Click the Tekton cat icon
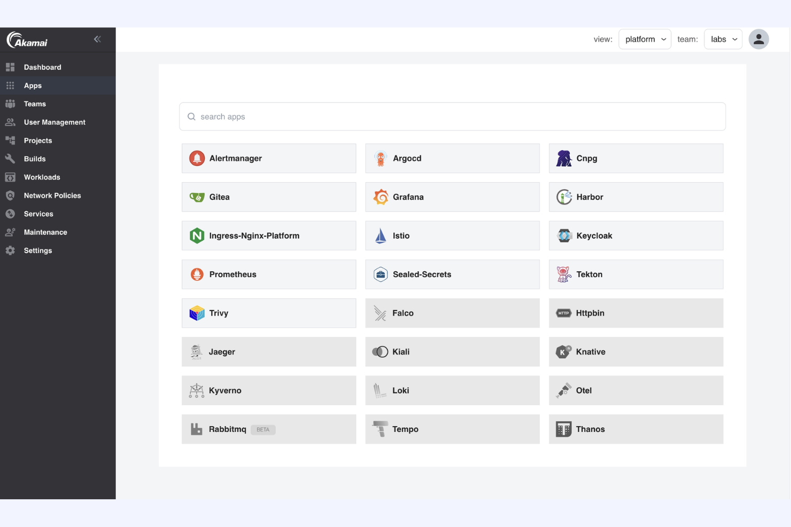 (563, 274)
